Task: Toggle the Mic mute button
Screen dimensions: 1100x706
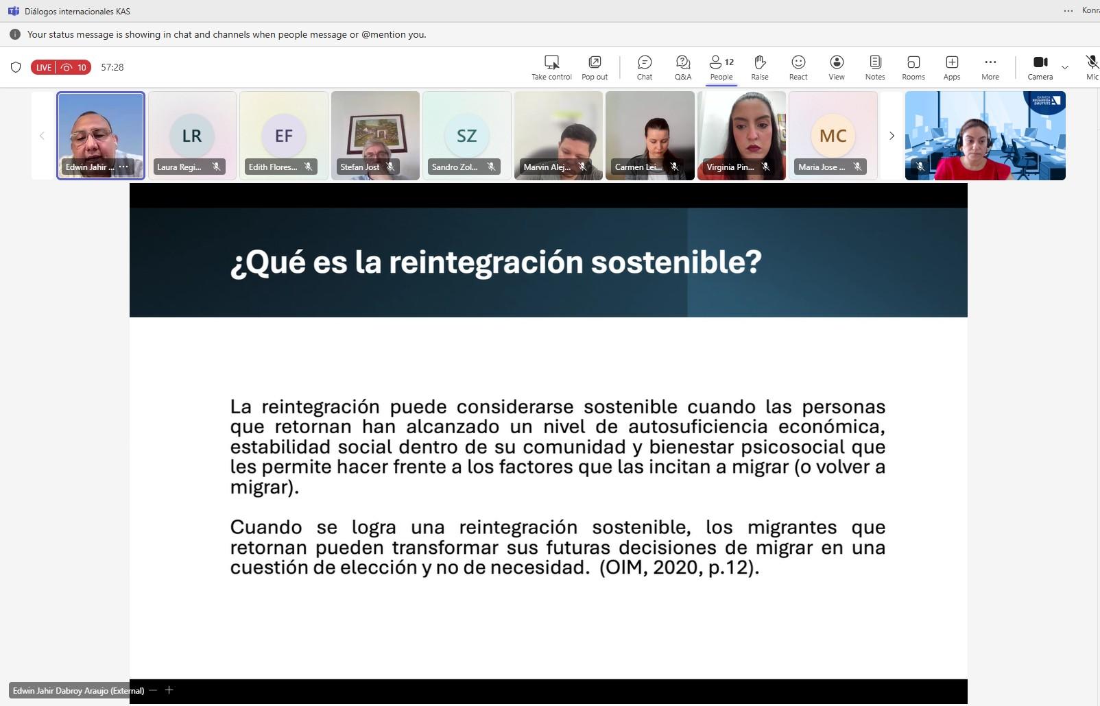Action: click(x=1092, y=63)
